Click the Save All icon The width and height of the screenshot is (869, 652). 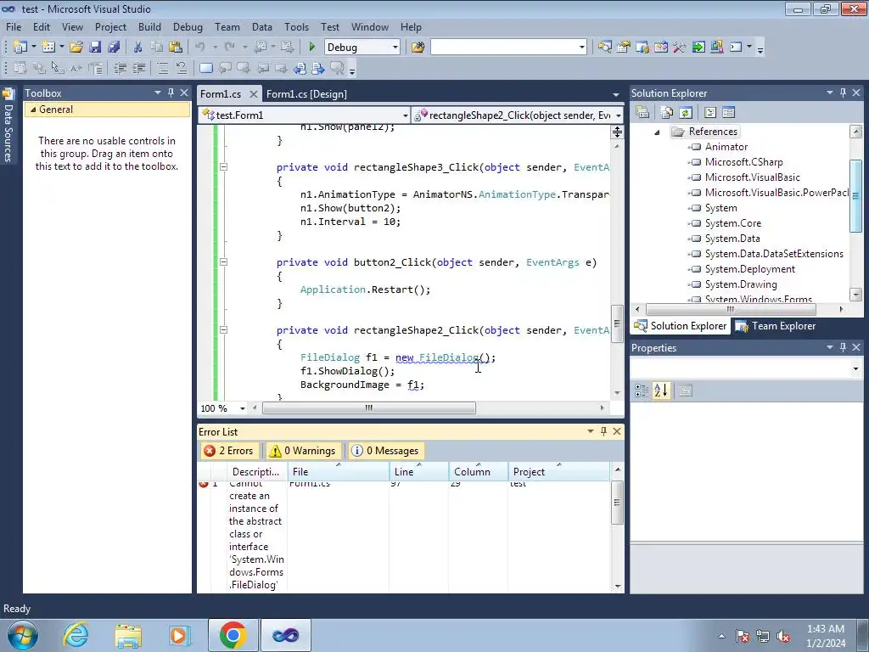pos(114,48)
